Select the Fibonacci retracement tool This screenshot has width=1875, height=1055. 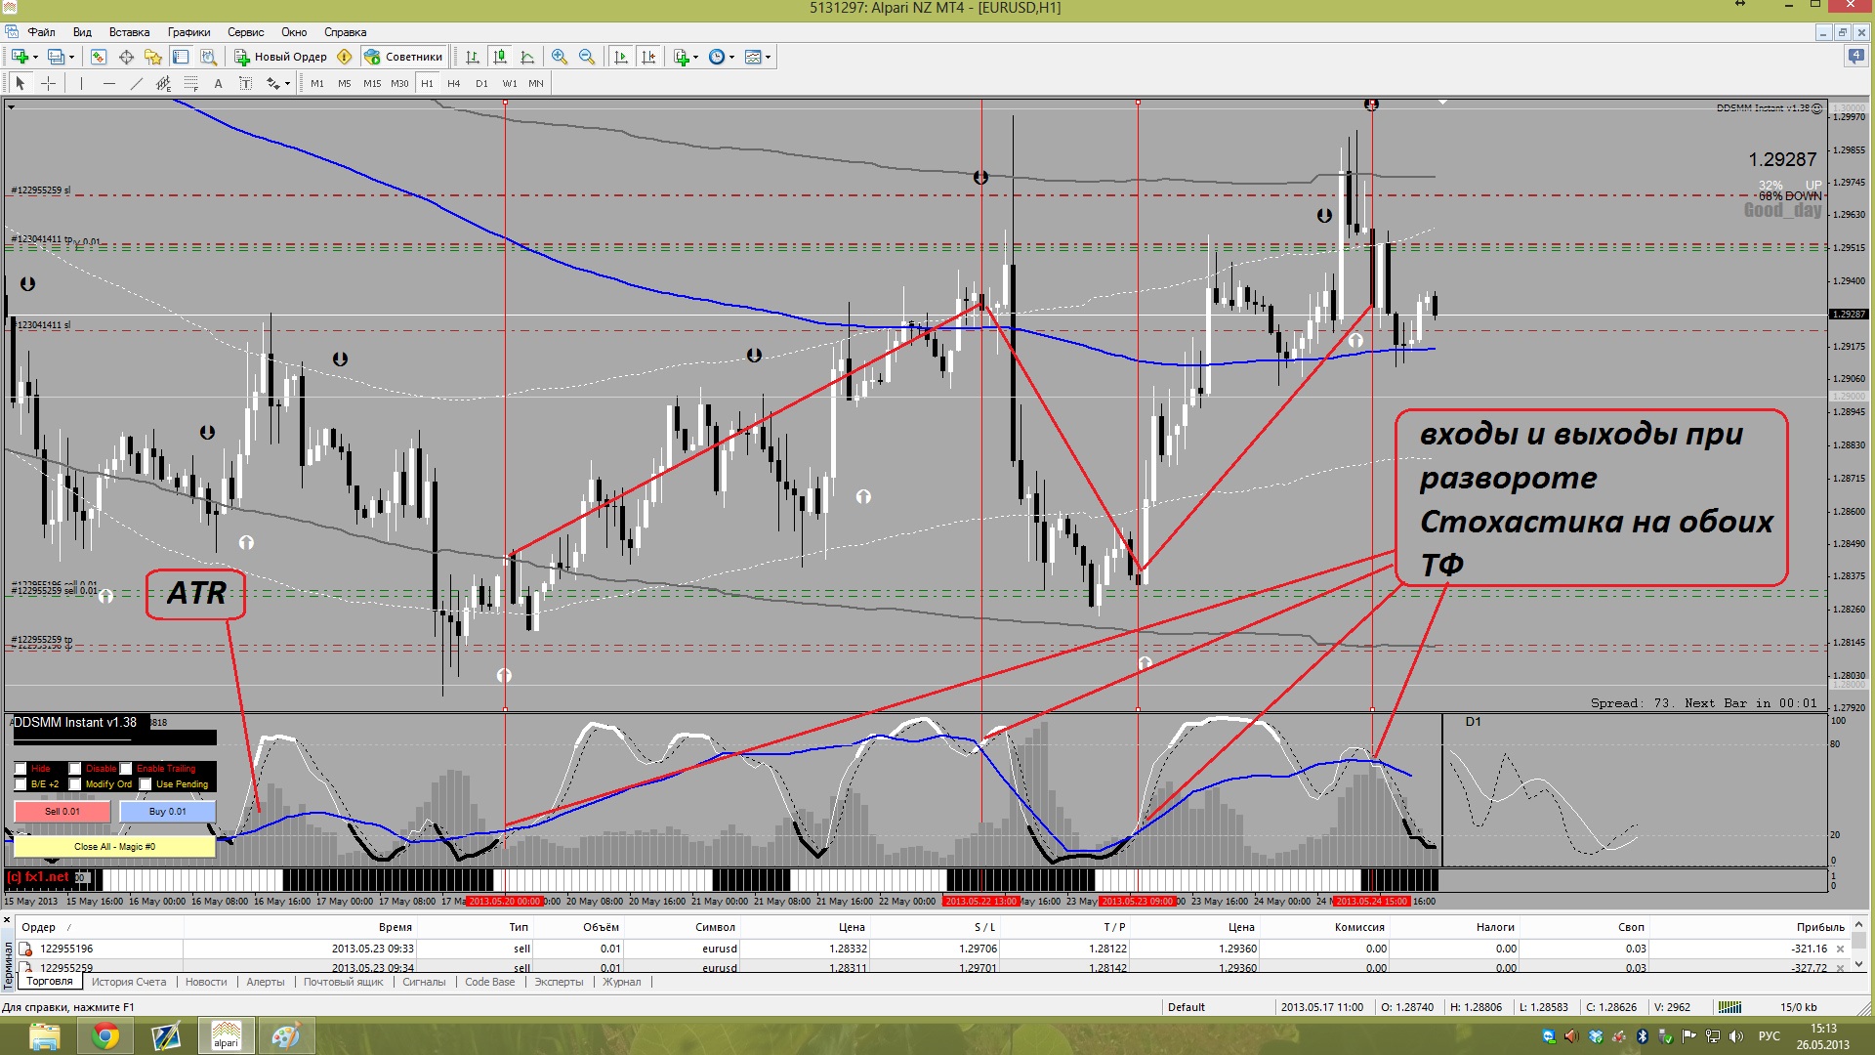pos(190,83)
